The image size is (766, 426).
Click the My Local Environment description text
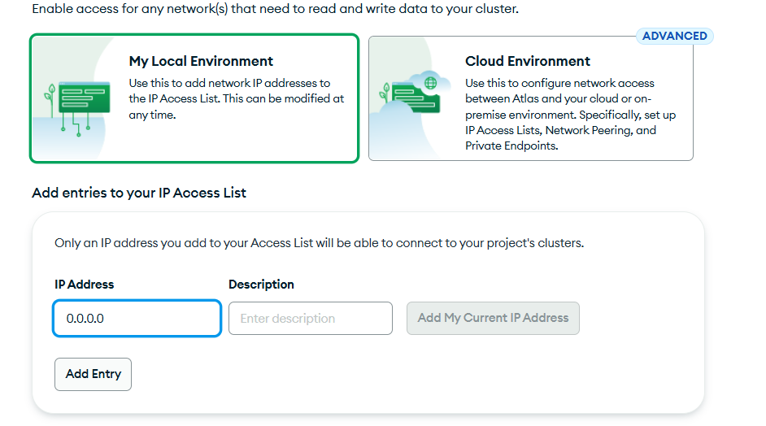(x=237, y=98)
